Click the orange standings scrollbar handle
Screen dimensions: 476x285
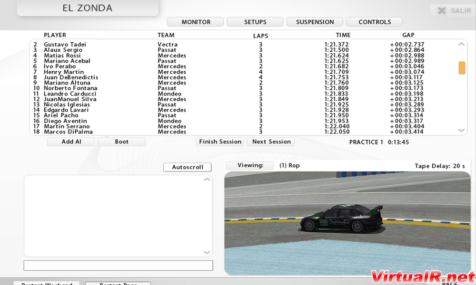tap(462, 67)
